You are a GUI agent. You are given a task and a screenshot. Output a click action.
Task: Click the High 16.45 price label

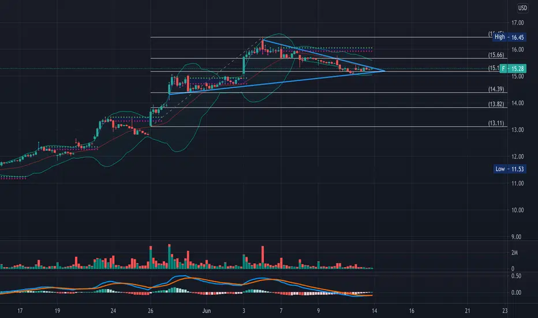point(509,37)
